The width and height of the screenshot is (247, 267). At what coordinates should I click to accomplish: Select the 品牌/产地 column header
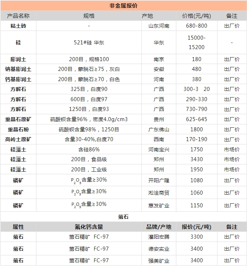click(159, 227)
